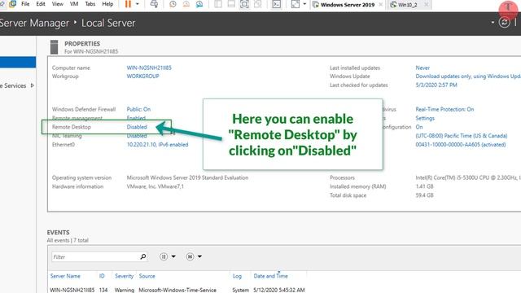This screenshot has height=293, width=521.
Task: Click Never next to Last installed updates
Action: click(422, 68)
